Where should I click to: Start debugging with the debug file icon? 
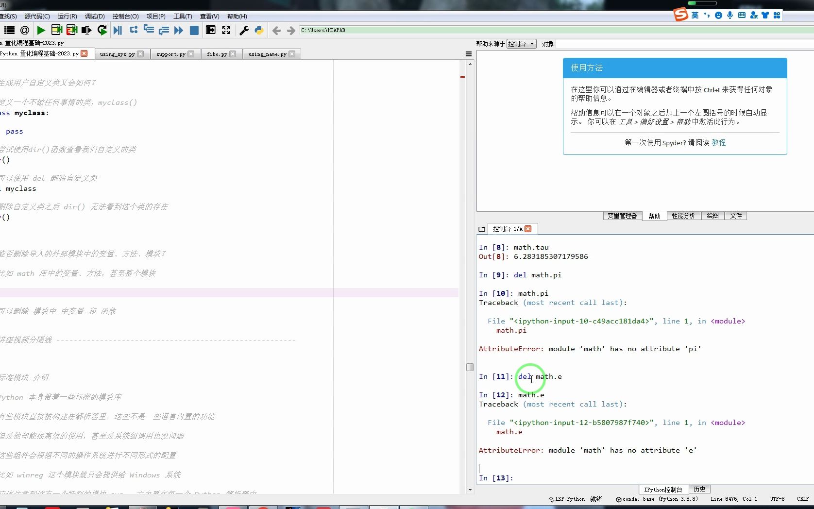click(118, 30)
